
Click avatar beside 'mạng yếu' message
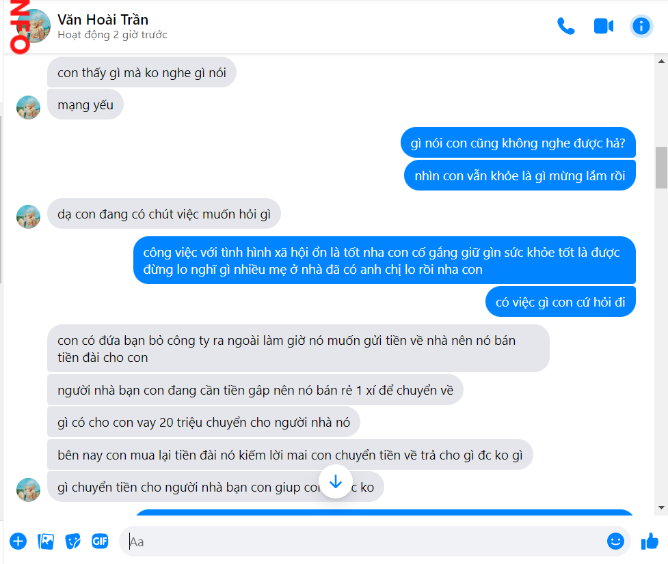28,107
